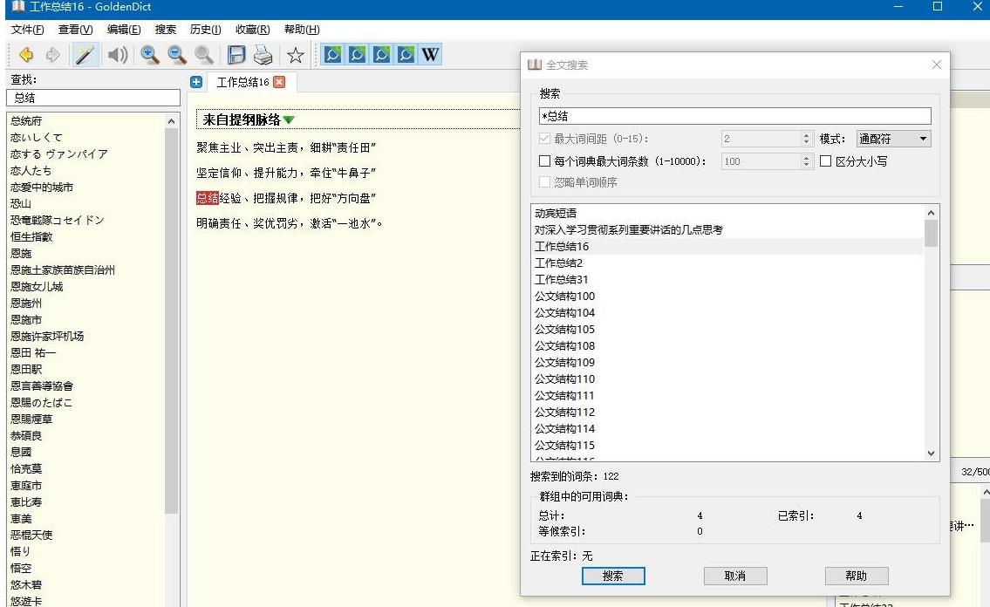Image resolution: width=990 pixels, height=607 pixels.
Task: Click the highlighted 总结 word in the article
Action: 207,198
